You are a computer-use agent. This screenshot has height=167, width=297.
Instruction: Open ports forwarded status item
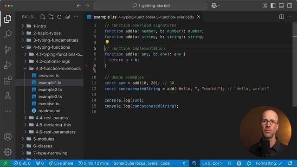click(40, 163)
